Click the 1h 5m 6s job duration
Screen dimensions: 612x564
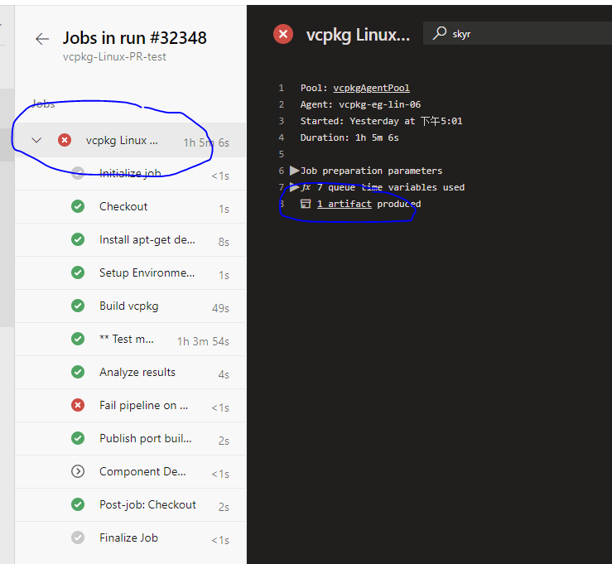tap(206, 142)
